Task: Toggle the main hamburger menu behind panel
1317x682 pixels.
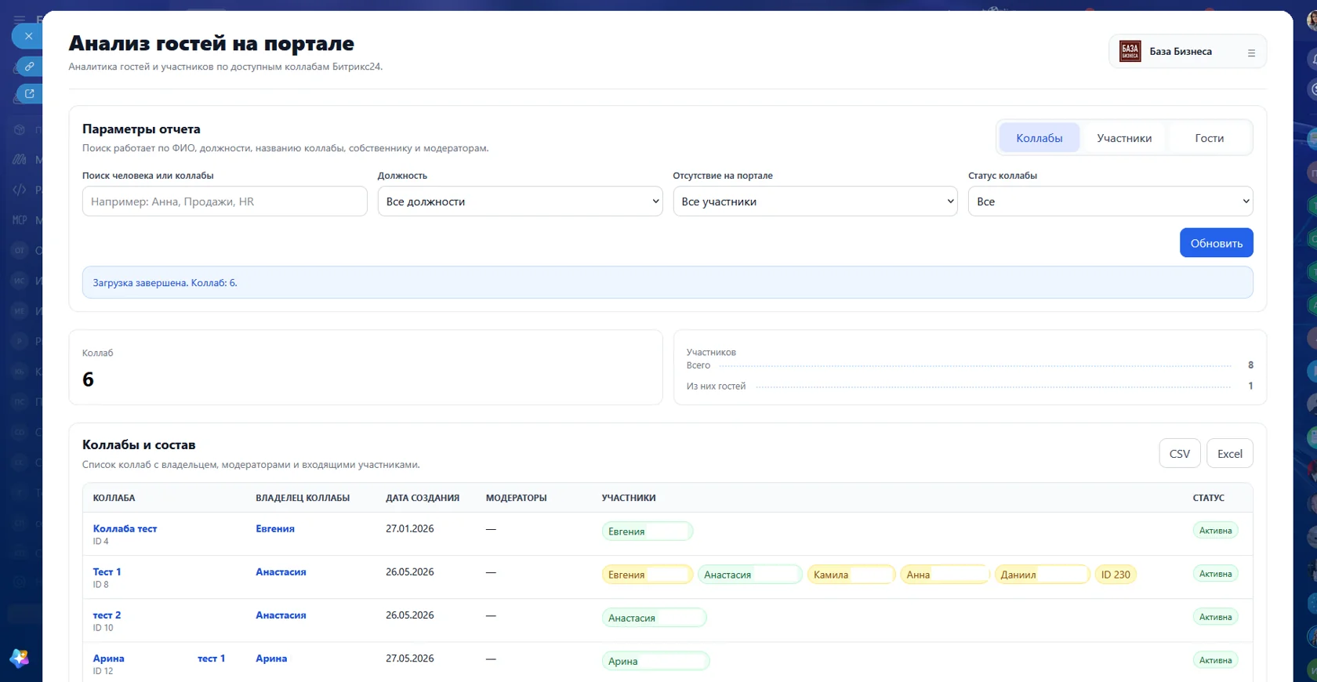Action: pos(20,19)
